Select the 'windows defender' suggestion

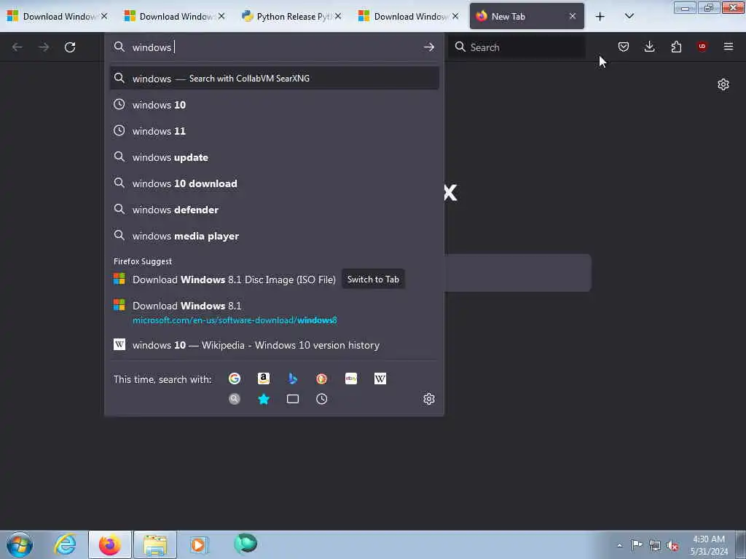[x=274, y=210]
